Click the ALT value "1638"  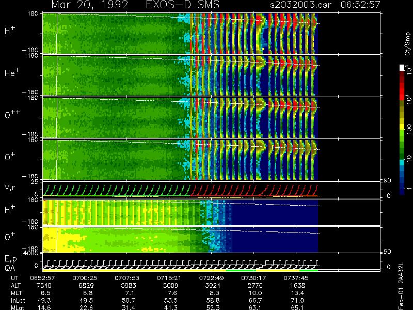(297, 286)
